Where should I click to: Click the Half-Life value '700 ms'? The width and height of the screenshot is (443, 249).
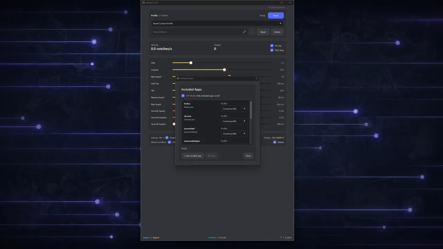[280, 84]
